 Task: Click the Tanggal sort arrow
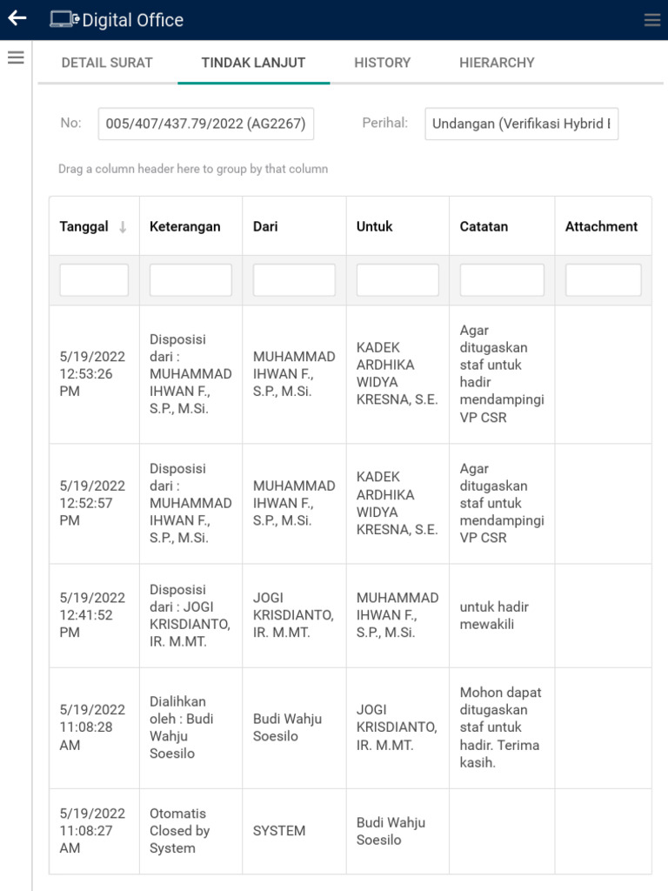[x=123, y=227]
